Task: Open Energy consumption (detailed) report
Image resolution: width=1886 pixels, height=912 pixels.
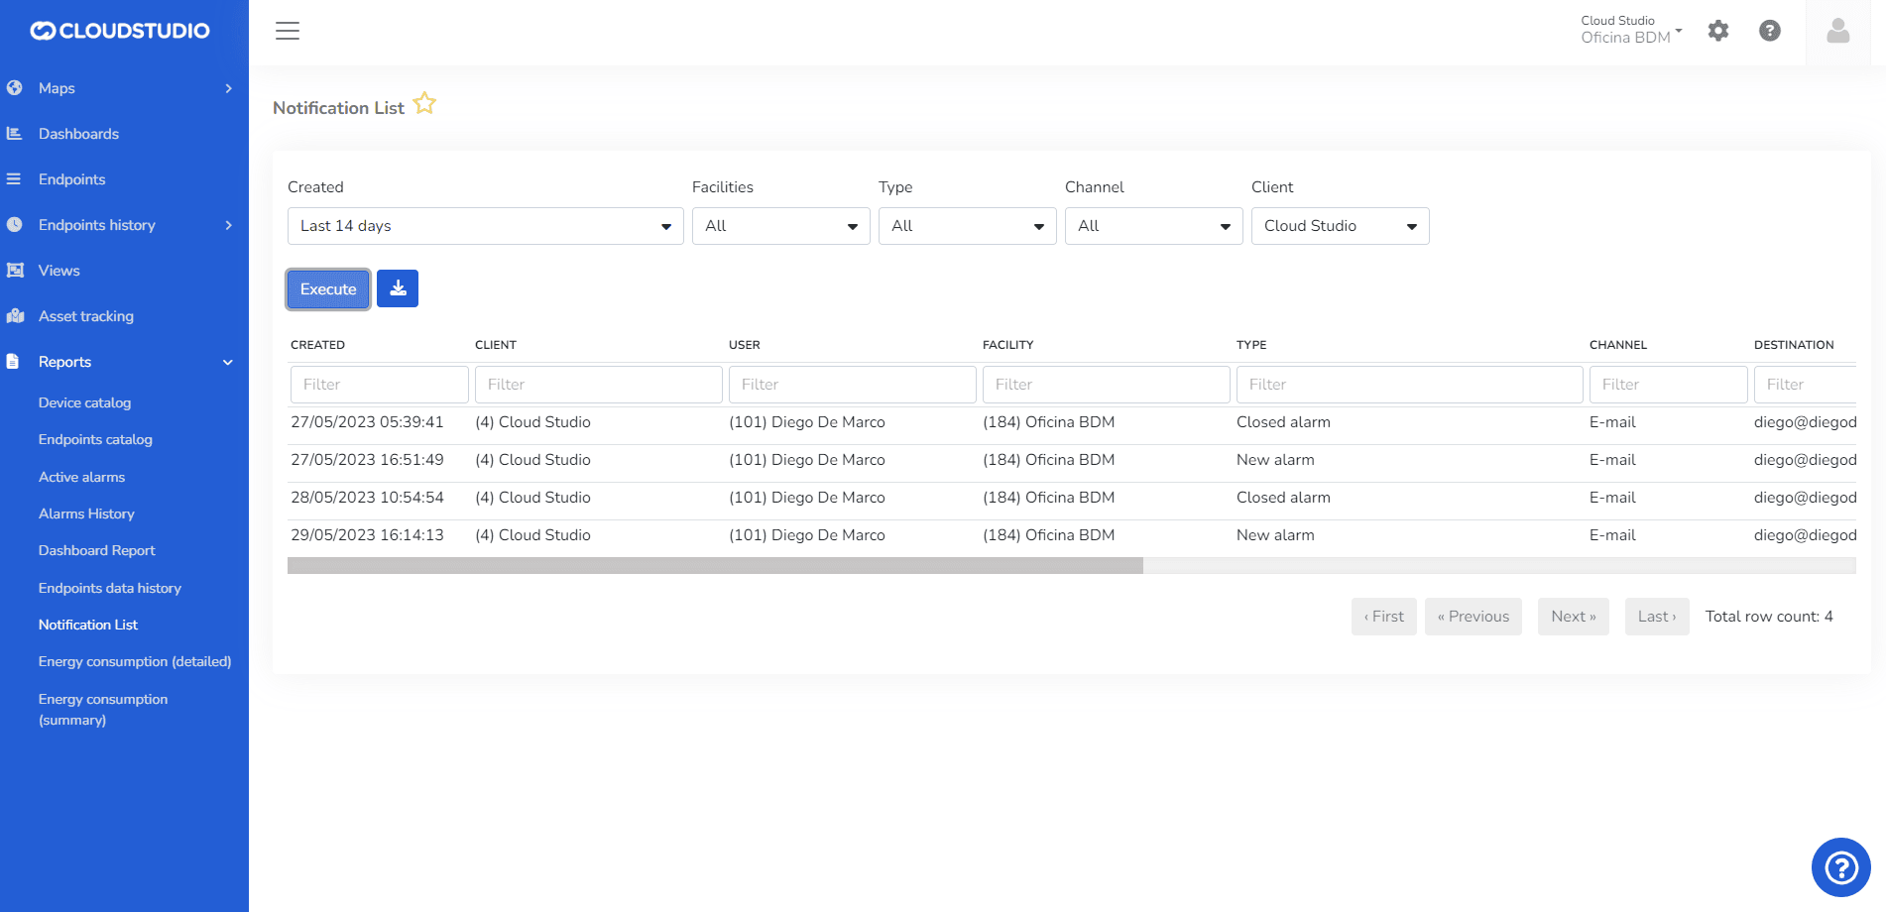Action: (x=135, y=661)
